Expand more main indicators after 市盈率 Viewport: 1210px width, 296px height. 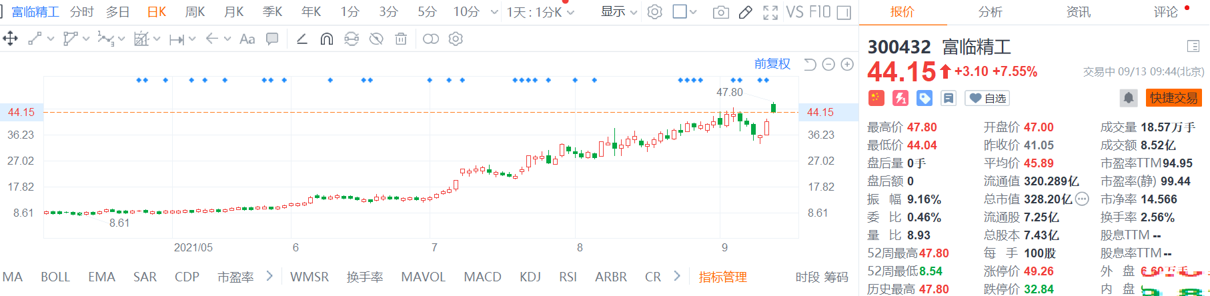click(269, 275)
